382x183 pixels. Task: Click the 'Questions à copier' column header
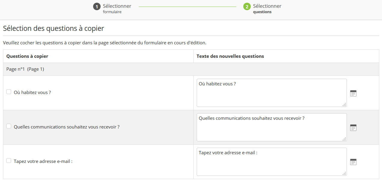[x=27, y=56]
